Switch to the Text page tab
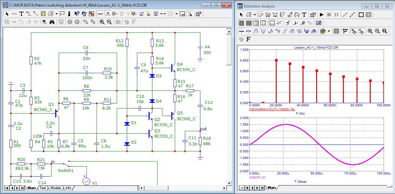Screen dimensions: 395x194 (x=42, y=188)
